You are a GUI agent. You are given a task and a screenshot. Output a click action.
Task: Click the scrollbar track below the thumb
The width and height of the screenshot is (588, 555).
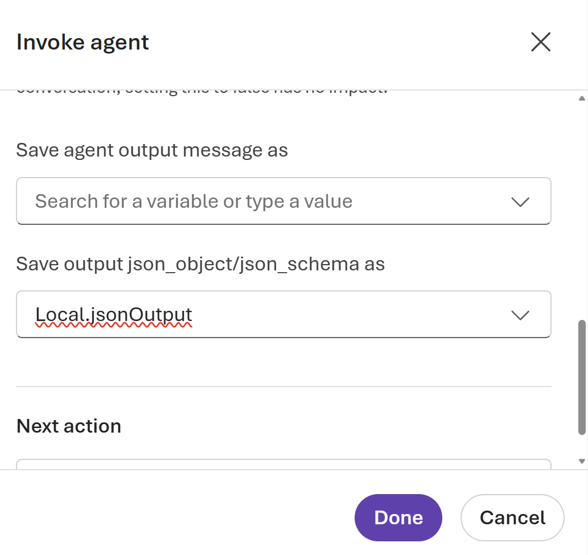click(x=582, y=446)
